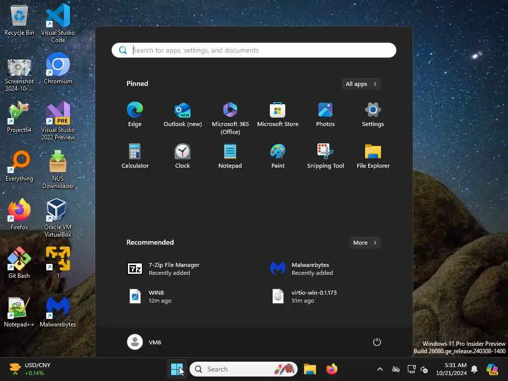Select Oracle VM VirtualBox desktop shortcut
This screenshot has width=508, height=381.
(x=58, y=218)
